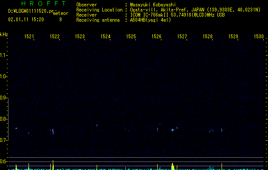Click frequency axis label 0.9
The width and height of the screenshot is (268, 170).
[3, 98]
